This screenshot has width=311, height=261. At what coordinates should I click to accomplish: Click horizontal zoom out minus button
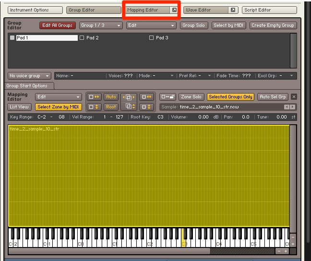tap(279, 251)
